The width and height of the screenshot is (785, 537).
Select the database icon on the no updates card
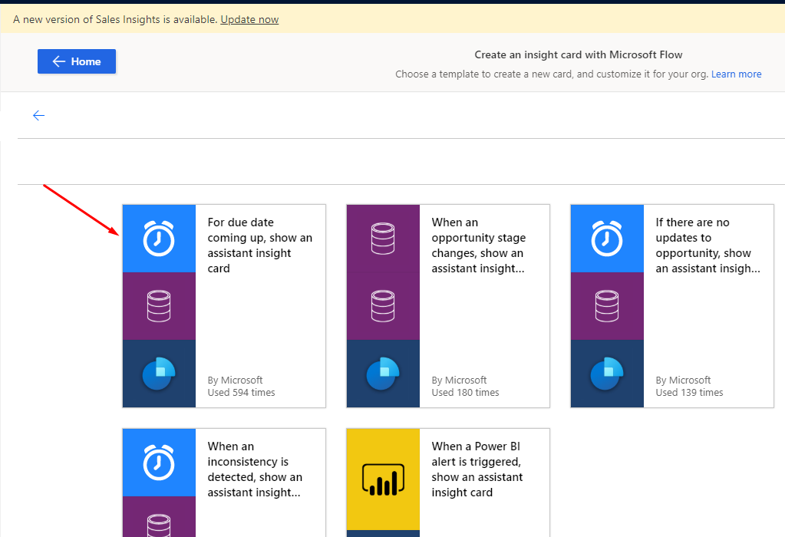pyautogui.click(x=606, y=305)
